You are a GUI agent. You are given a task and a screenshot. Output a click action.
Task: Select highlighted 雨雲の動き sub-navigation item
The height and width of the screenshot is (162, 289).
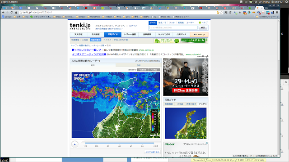click(96, 40)
